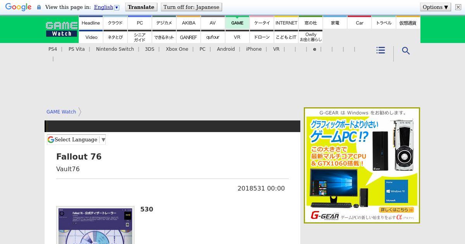The height and width of the screenshot is (244, 465).
Task: Go to VR platform category link
Action: [x=276, y=49]
